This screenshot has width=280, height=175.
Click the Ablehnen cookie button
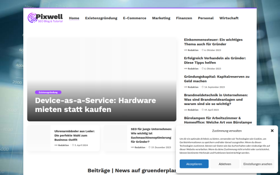pyautogui.click(x=225, y=164)
